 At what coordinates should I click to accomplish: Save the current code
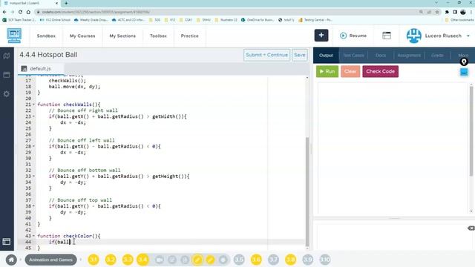click(x=299, y=55)
